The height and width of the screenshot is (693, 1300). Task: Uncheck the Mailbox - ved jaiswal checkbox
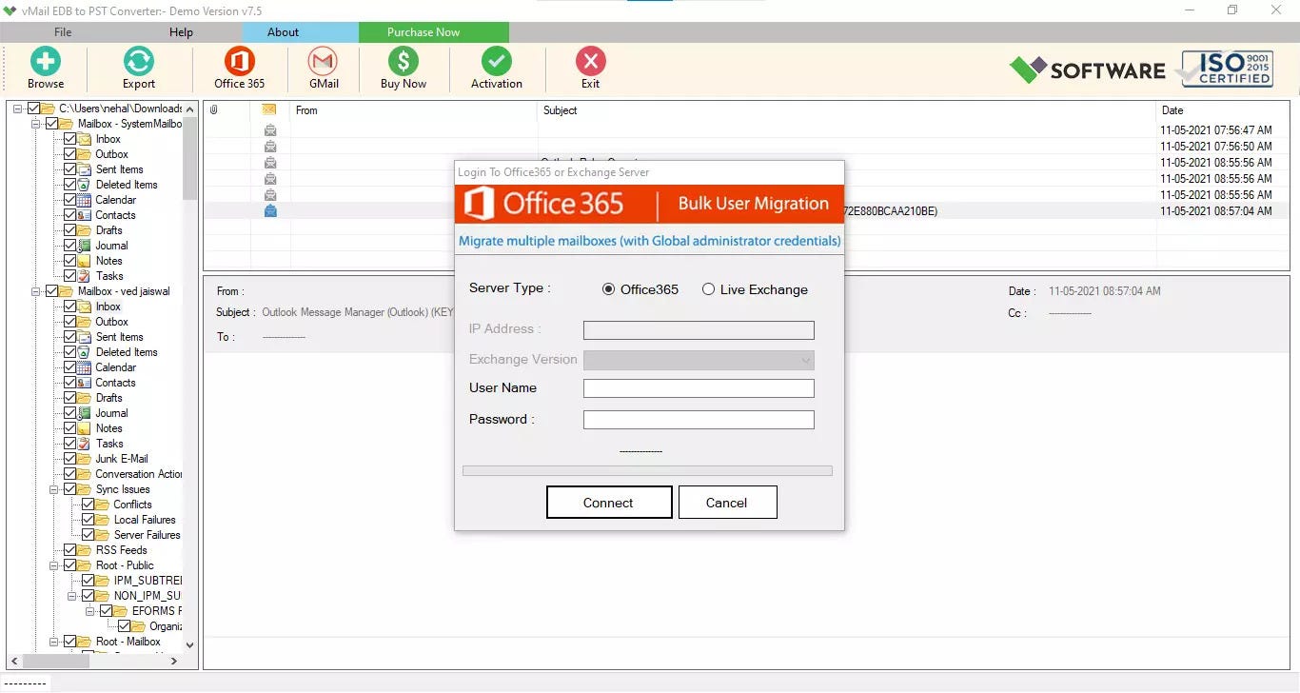point(52,291)
